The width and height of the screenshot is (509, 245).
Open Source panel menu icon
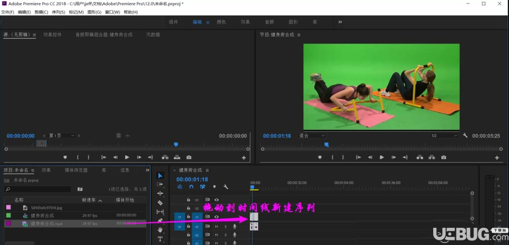pyautogui.click(x=34, y=34)
